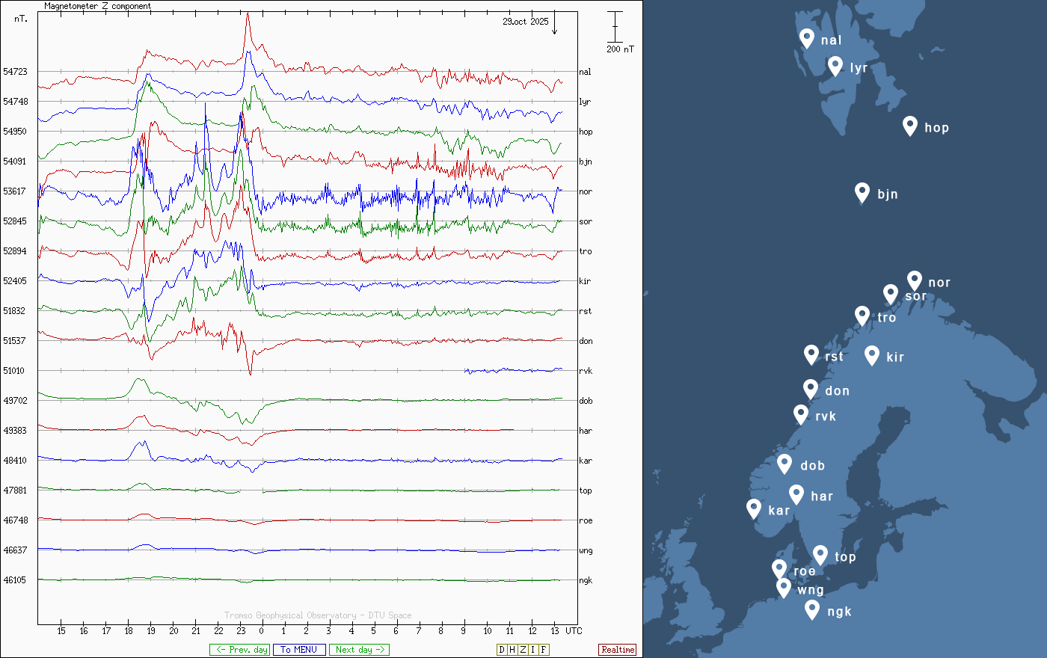Viewport: 1047px width, 658px height.
Task: Select the 'ngk' station pin
Action: (x=812, y=609)
